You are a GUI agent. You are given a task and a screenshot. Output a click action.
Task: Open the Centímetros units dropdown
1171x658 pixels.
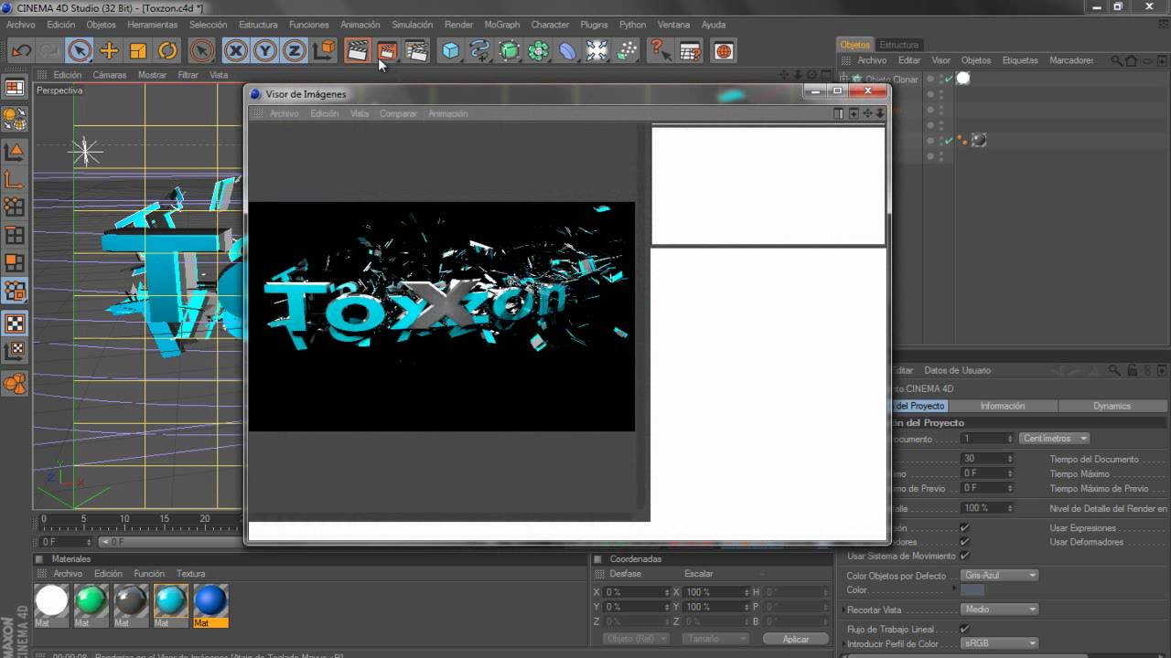point(1055,439)
